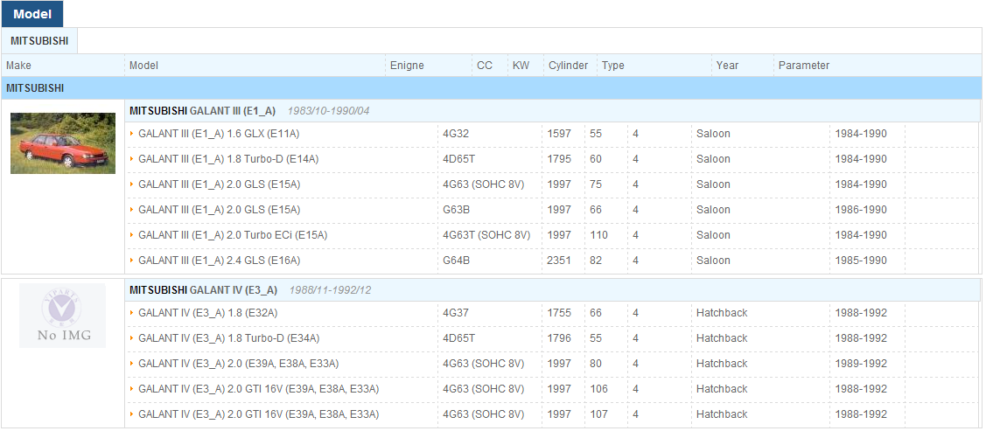Image resolution: width=986 pixels, height=431 pixels.
Task: Click engine code G64B
Action: pos(457,261)
